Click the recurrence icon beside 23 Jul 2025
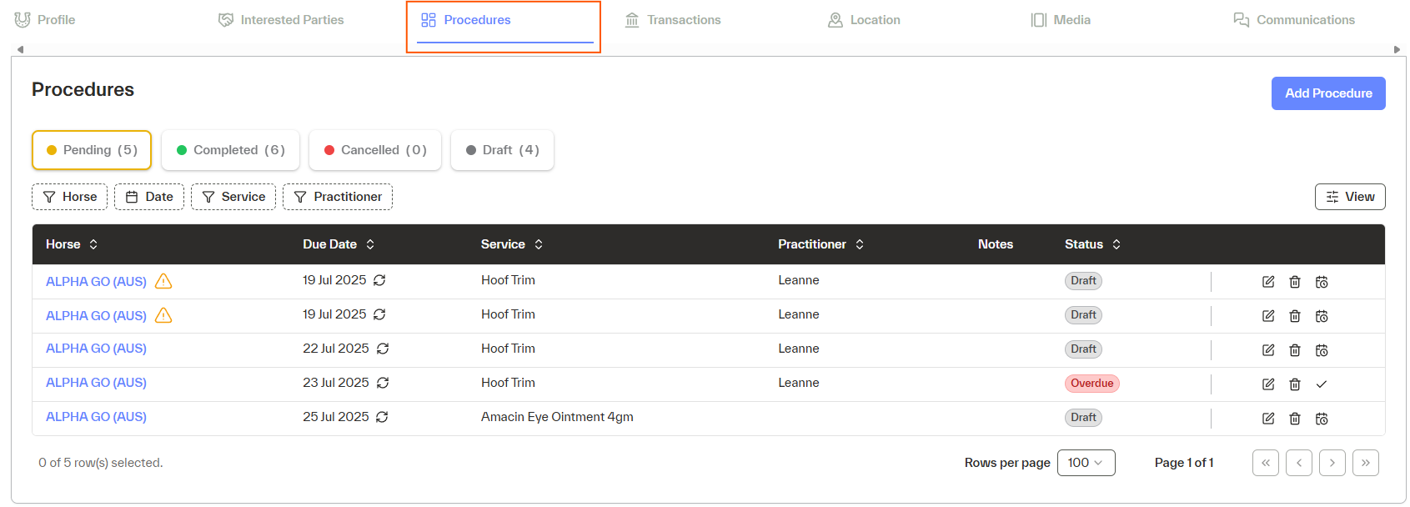The height and width of the screenshot is (507, 1410). [x=383, y=383]
